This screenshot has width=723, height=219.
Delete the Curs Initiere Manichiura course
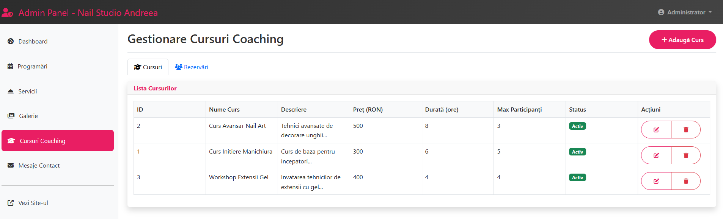(686, 155)
